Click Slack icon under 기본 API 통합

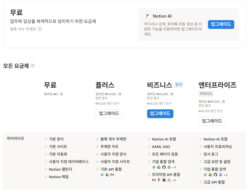pos(102,175)
